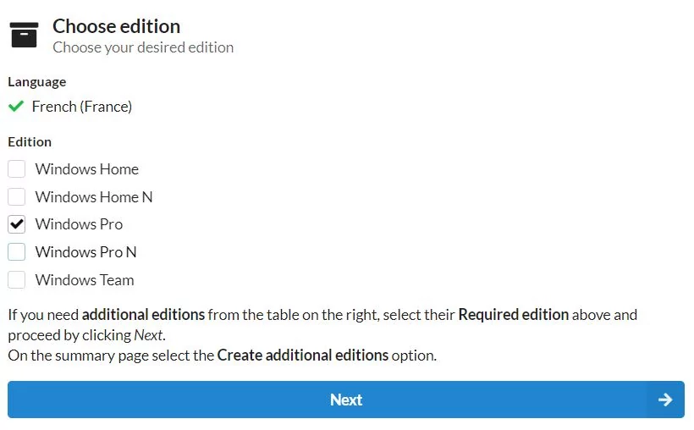Click the Windows Team label text
Image resolution: width=694 pixels, height=430 pixels.
point(85,280)
